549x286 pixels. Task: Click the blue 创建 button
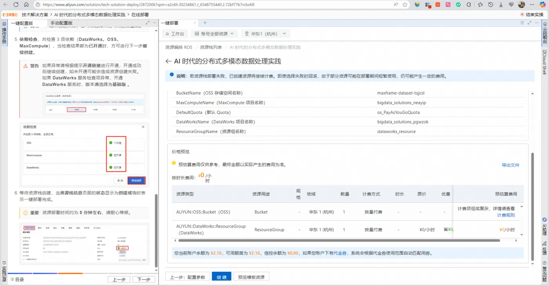click(222, 277)
